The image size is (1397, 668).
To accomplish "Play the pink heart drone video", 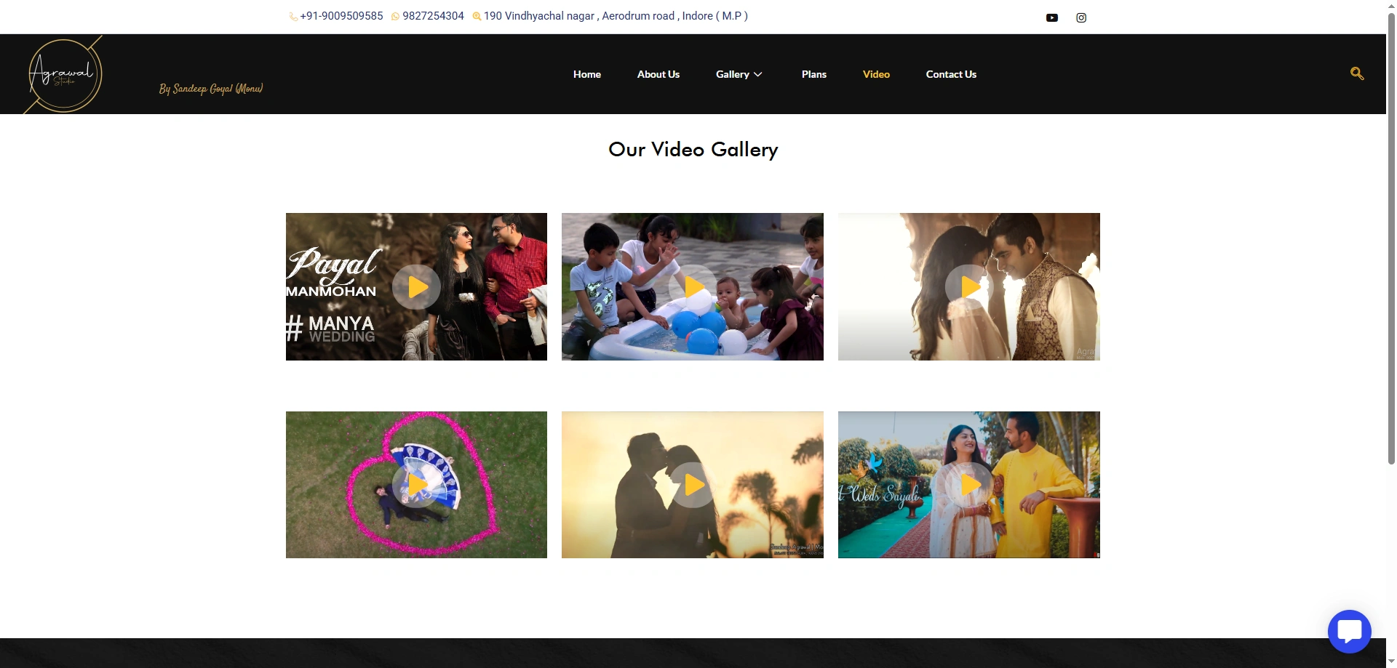I will click(x=416, y=485).
